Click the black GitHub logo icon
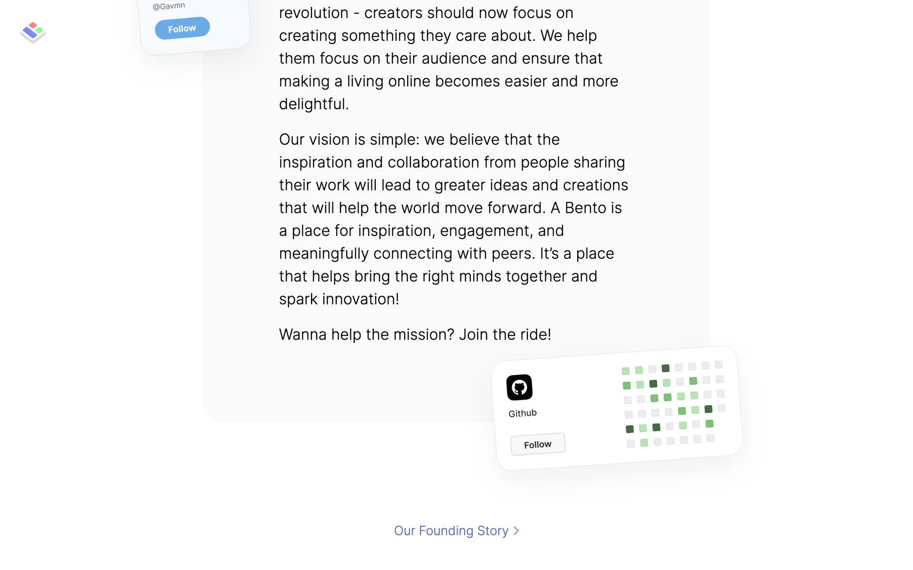 519,387
